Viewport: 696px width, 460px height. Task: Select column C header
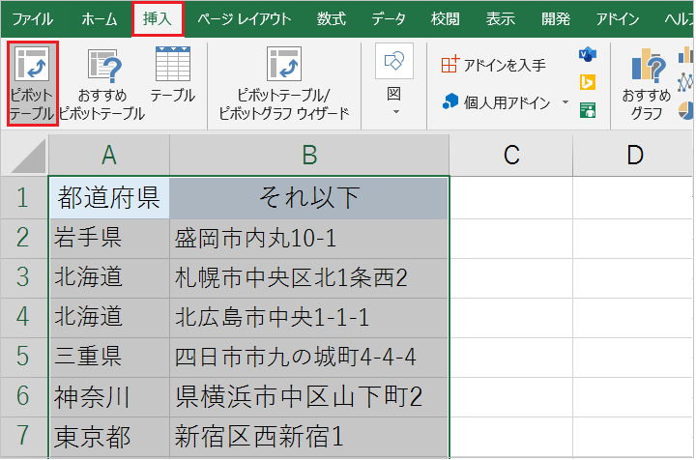click(511, 156)
